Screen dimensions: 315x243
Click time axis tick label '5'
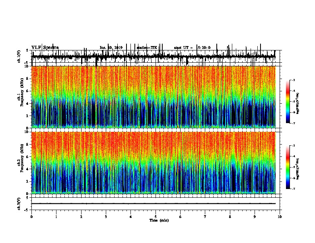[x=156, y=216]
